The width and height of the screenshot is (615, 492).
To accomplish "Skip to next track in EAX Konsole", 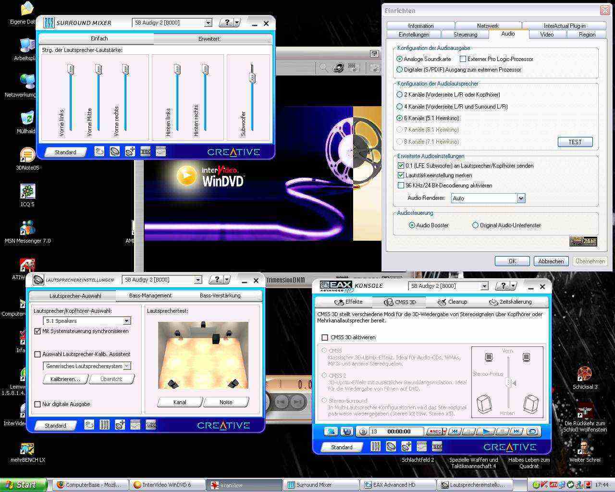I will pos(516,431).
